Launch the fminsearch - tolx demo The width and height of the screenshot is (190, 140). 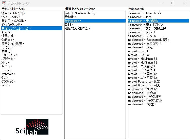tap(140, 17)
